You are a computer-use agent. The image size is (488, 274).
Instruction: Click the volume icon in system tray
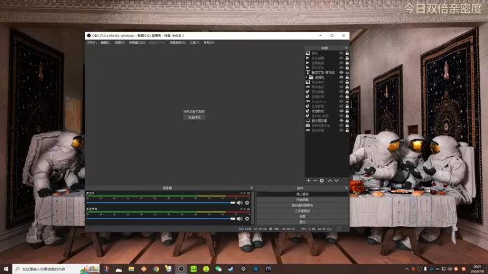450,269
